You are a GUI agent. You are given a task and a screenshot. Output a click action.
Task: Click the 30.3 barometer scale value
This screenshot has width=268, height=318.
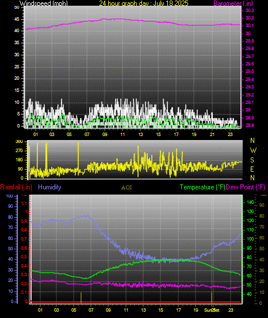point(250,10)
